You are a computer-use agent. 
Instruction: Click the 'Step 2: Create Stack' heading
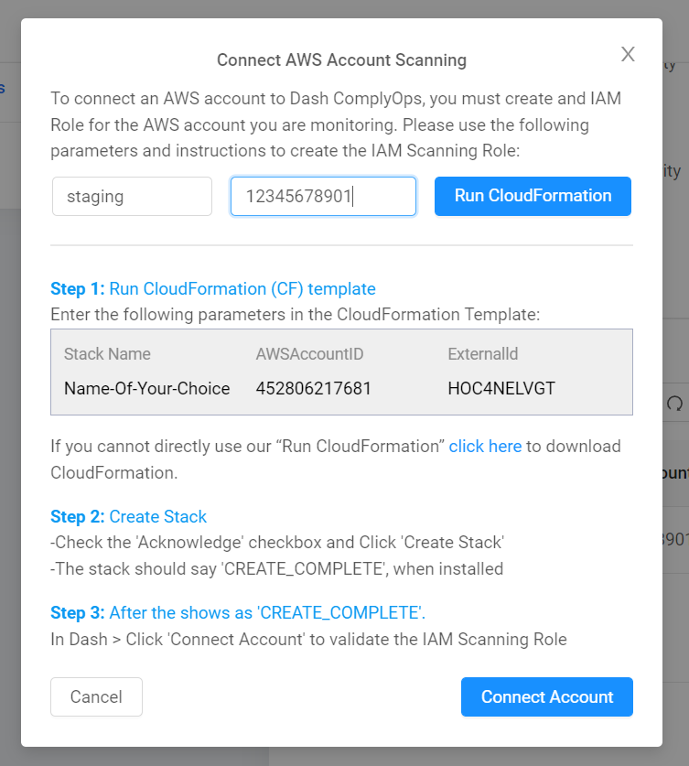point(129,516)
